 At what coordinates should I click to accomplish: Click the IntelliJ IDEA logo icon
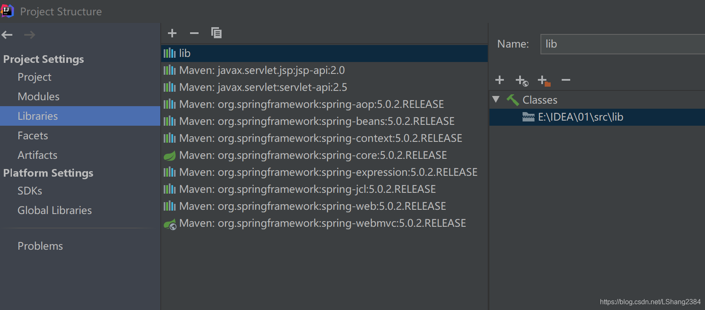coord(7,11)
